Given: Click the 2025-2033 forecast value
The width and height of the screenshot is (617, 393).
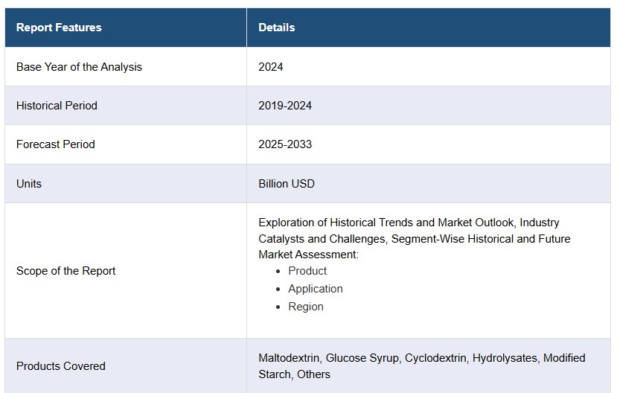Looking at the screenshot, I should coord(285,144).
